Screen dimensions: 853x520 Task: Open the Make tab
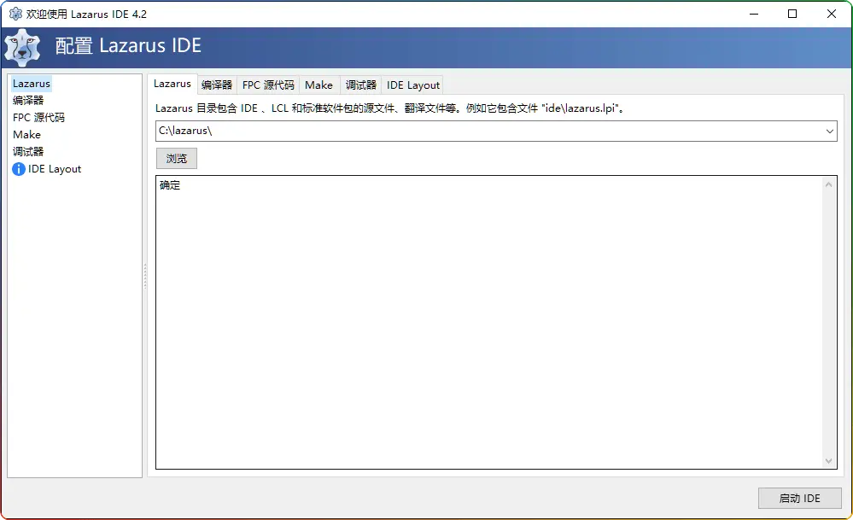pyautogui.click(x=318, y=85)
